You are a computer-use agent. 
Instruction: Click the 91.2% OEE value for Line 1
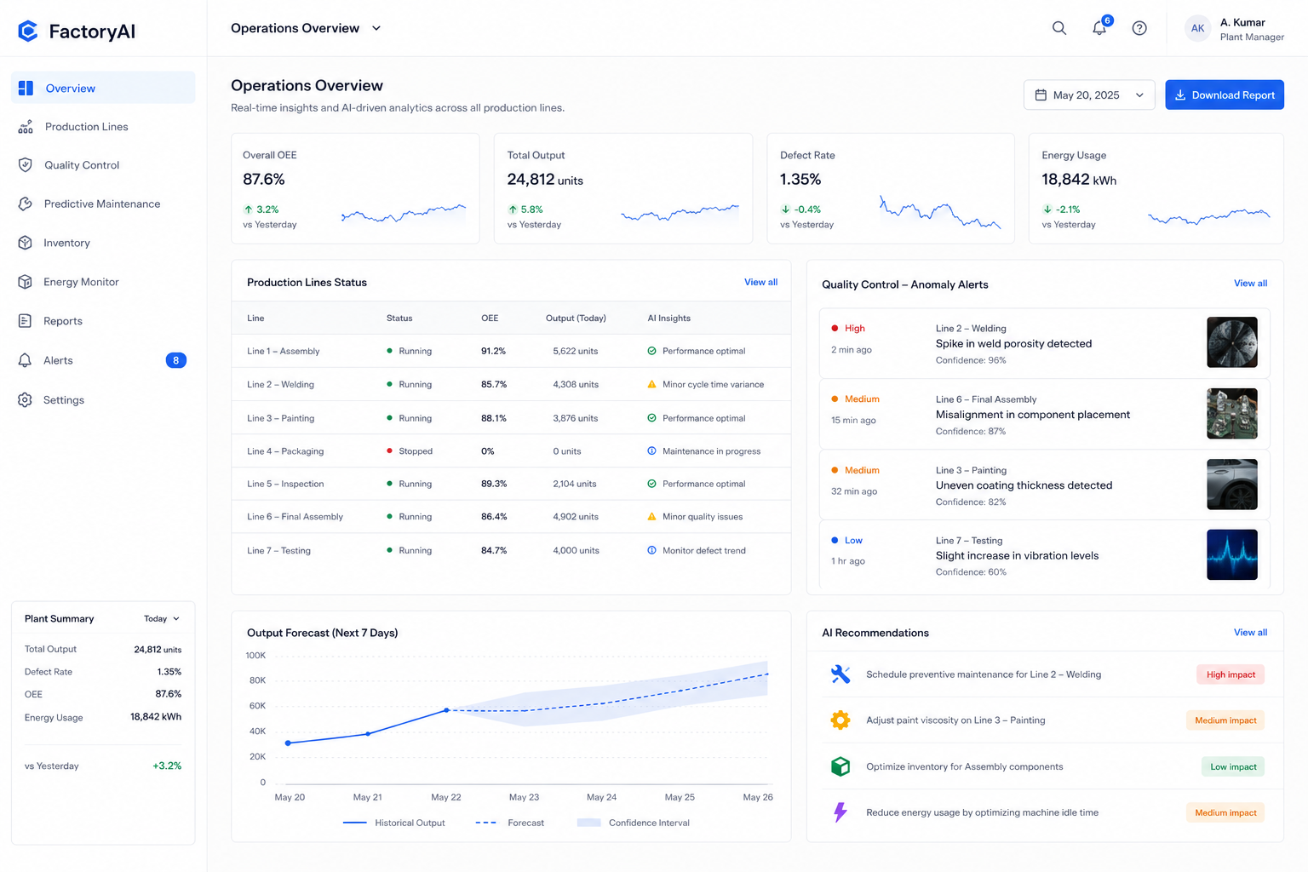point(493,351)
